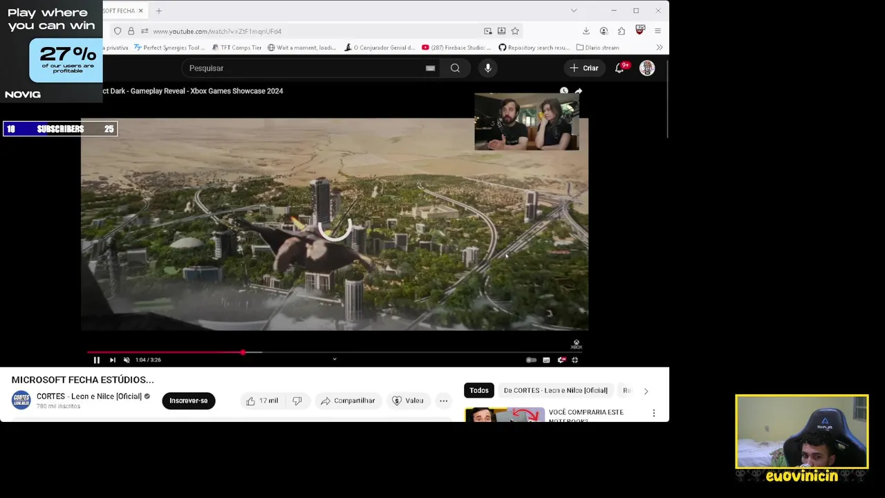This screenshot has width=885, height=498.
Task: Open Repository search results bookmark
Action: pyautogui.click(x=534, y=48)
